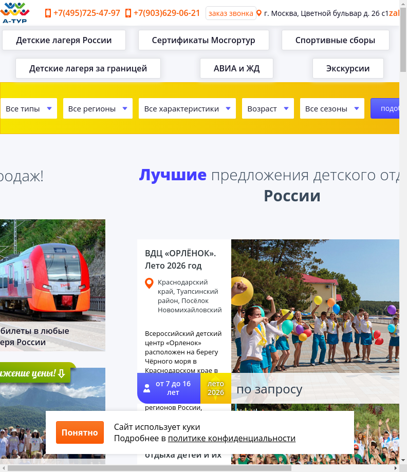The width and height of the screenshot is (407, 472).
Task: Open the Orlyonok balloons photo
Action: [315, 306]
